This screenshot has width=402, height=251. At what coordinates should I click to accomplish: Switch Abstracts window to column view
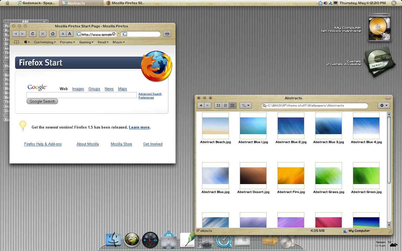[233, 105]
